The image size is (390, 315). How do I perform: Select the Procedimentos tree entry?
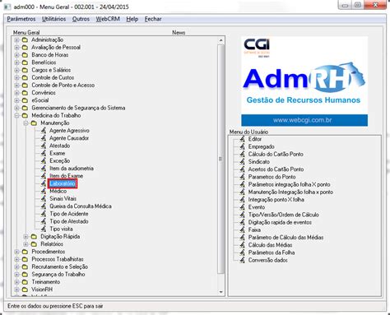tap(49, 252)
